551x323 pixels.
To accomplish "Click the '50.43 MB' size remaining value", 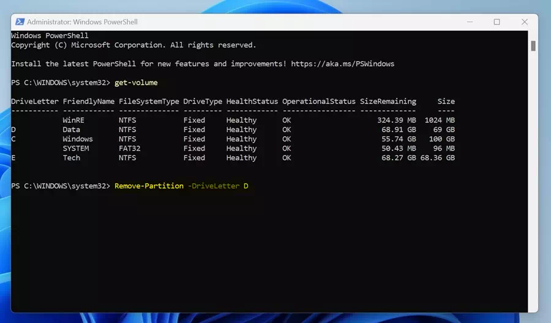I will click(399, 149).
